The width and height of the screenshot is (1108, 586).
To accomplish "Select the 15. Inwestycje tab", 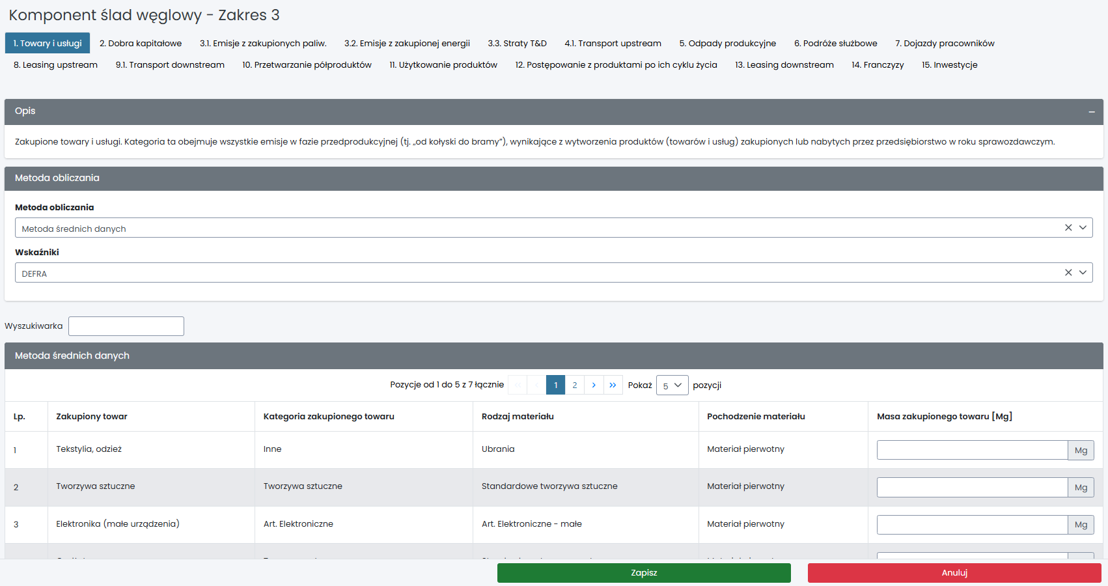I will (949, 65).
